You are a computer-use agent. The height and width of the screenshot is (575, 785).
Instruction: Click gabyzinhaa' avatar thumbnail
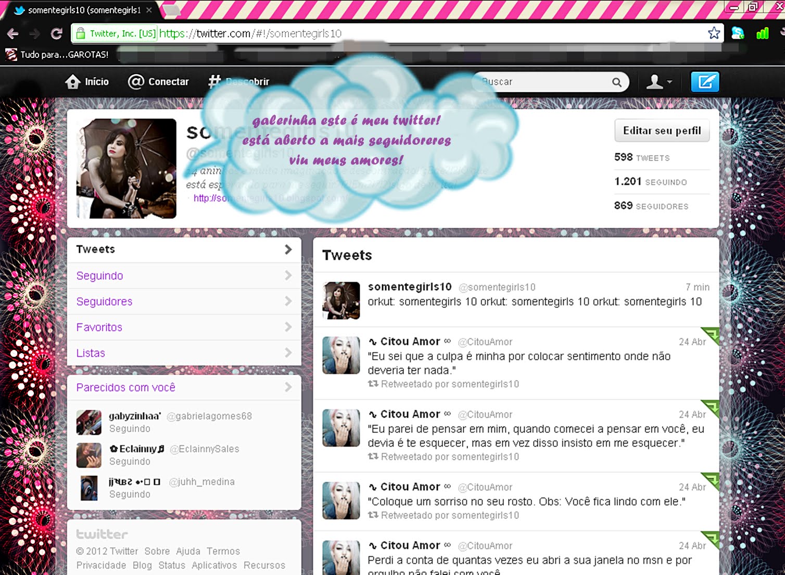coord(89,422)
